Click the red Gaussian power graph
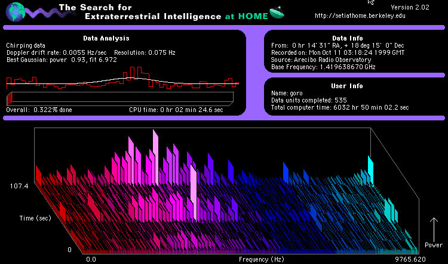The image size is (448, 264). pos(122,80)
